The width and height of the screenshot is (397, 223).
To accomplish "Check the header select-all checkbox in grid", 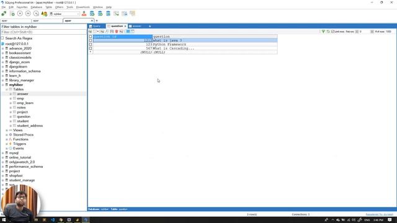I will coord(91,37).
